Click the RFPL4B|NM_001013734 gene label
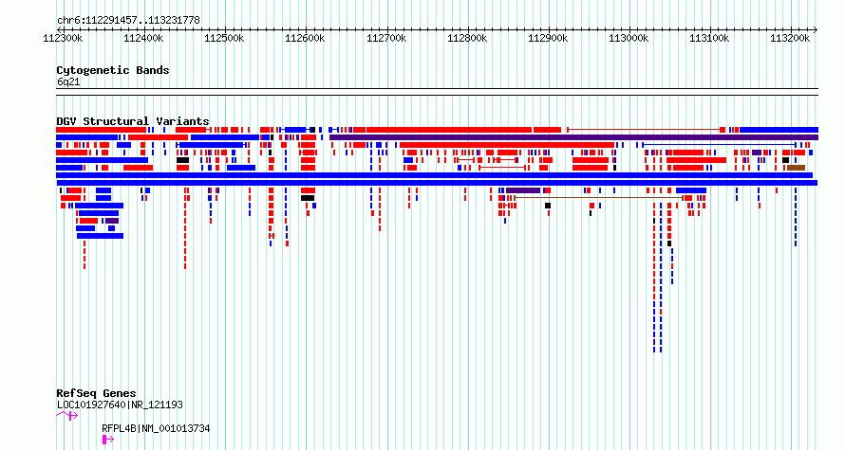This screenshot has height=450, width=845. [x=156, y=428]
